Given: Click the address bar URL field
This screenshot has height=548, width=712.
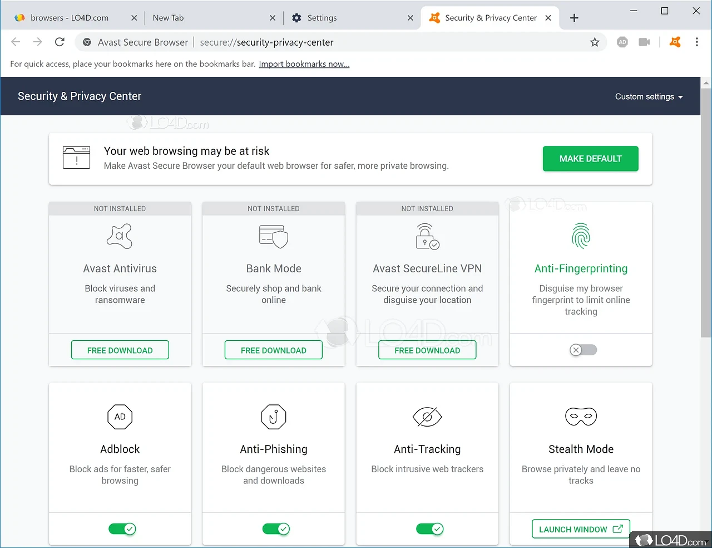Looking at the screenshot, I should (334, 42).
